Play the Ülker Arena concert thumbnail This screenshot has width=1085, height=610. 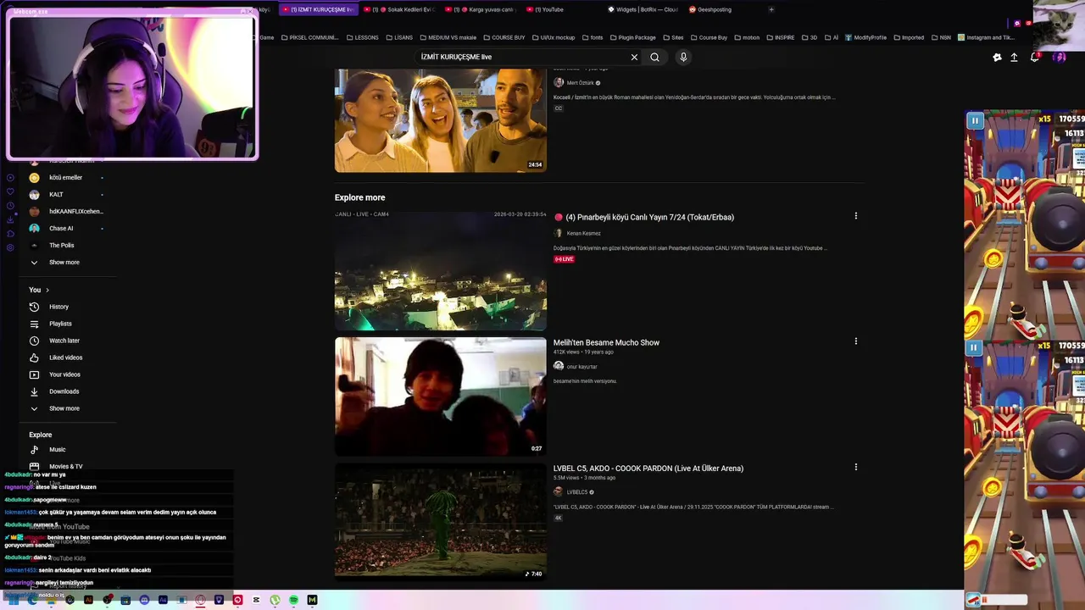[441, 522]
